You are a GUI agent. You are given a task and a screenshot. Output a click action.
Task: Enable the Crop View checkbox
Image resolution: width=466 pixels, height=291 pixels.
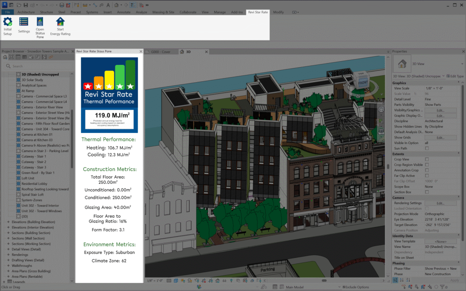(427, 159)
